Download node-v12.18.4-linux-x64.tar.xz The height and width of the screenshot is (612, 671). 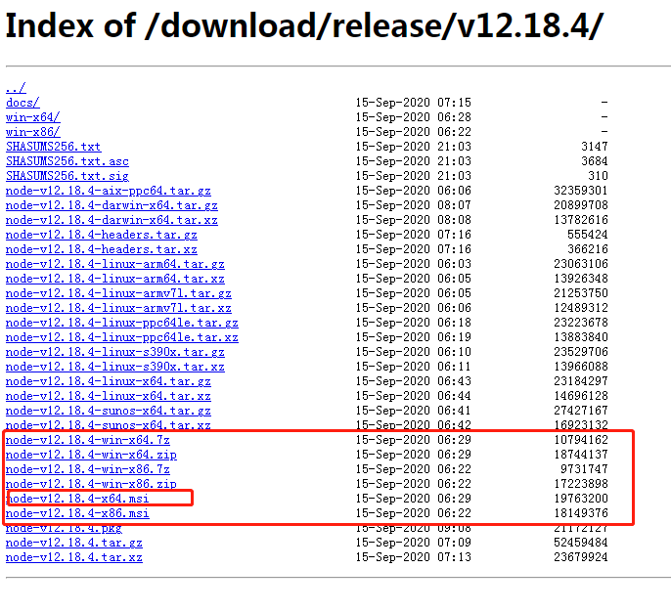(x=108, y=396)
